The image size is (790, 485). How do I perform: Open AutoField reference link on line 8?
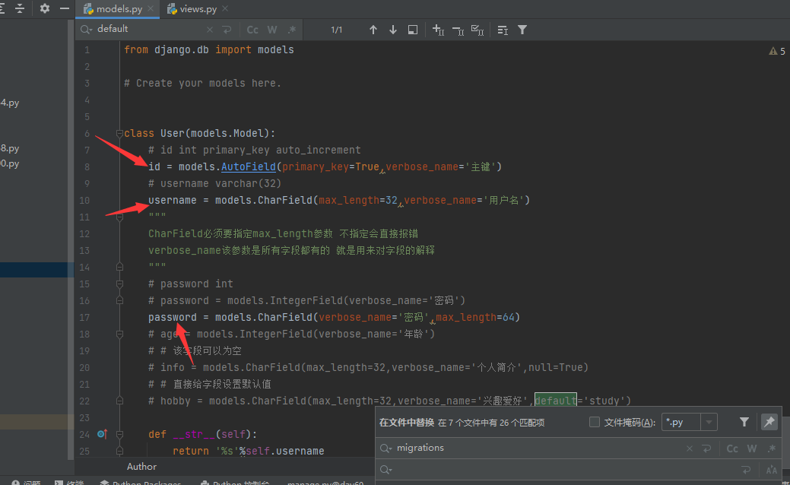[x=249, y=166]
